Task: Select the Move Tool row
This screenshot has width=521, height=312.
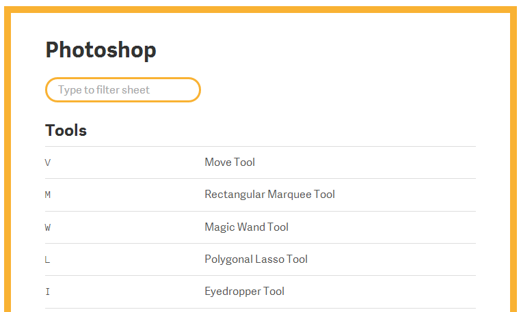Action: click(260, 162)
